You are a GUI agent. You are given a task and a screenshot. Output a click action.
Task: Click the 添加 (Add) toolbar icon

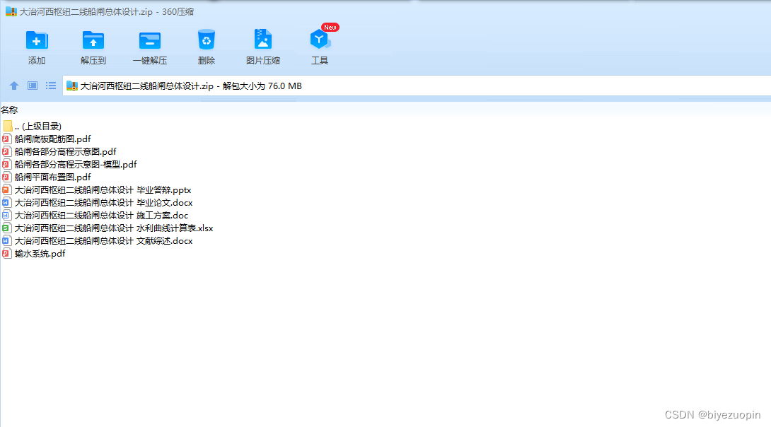[36, 47]
